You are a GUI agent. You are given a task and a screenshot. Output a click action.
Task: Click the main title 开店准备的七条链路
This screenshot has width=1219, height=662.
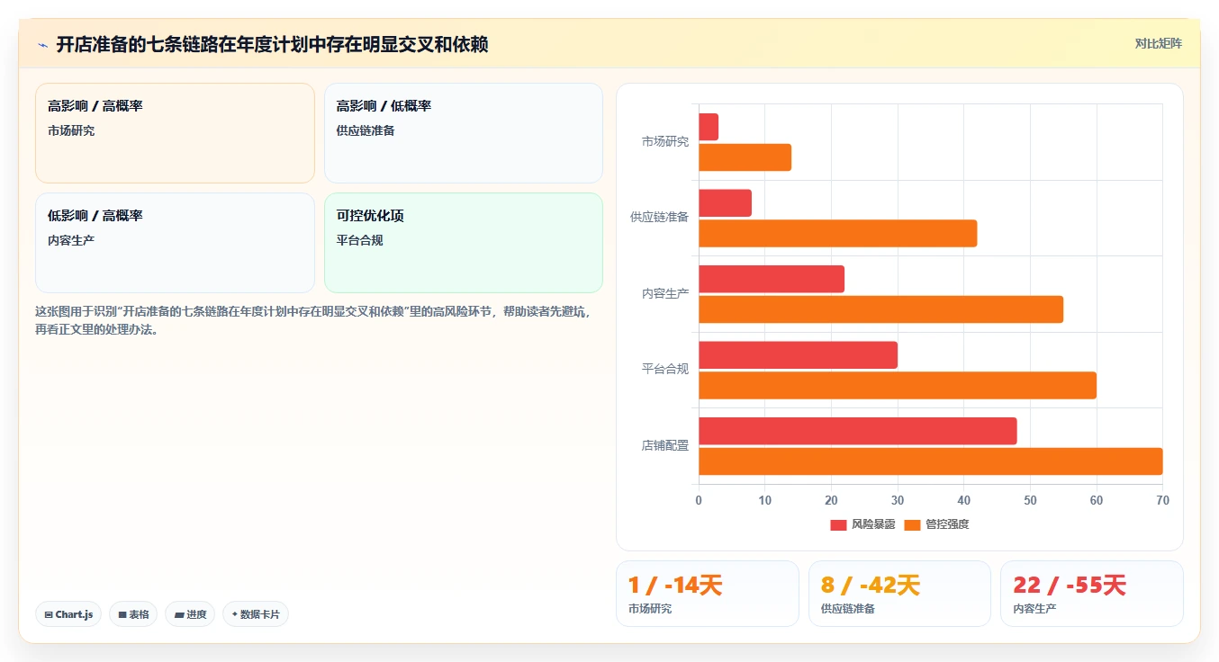click(x=272, y=44)
